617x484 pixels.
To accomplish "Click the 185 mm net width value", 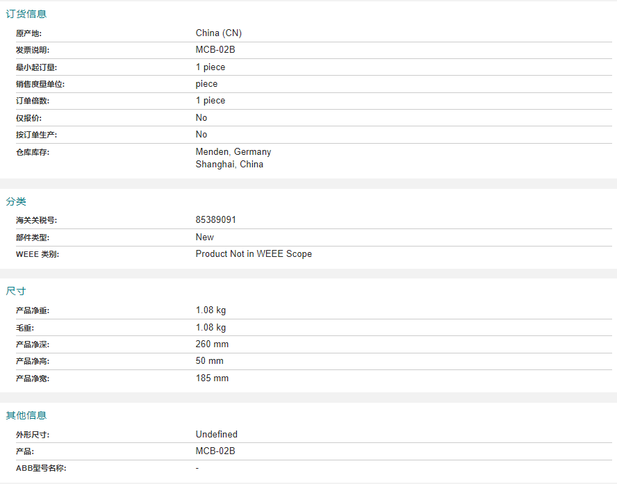I will point(212,378).
